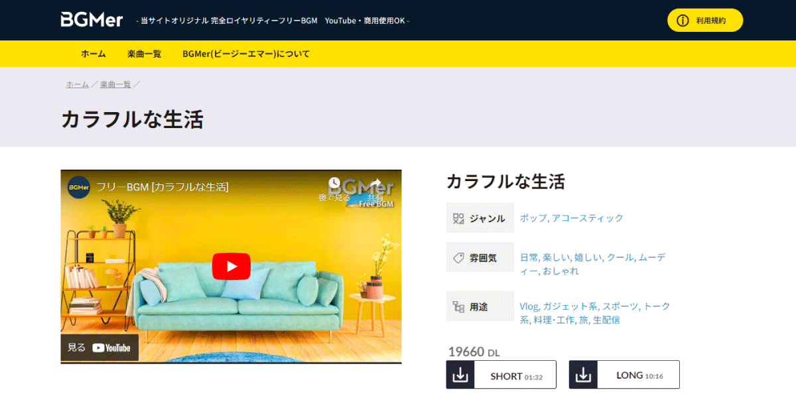The height and width of the screenshot is (398, 796).
Task: Click the 共有 share arrow icon
Action: 375,183
